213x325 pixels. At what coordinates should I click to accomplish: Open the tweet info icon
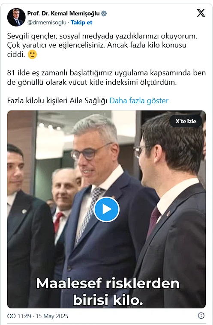201,316
